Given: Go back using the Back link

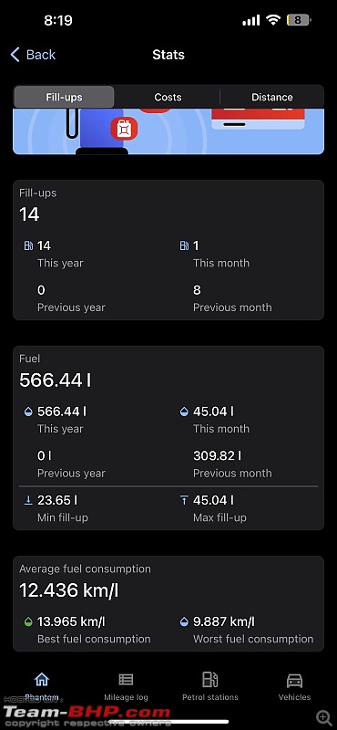Looking at the screenshot, I should point(33,55).
